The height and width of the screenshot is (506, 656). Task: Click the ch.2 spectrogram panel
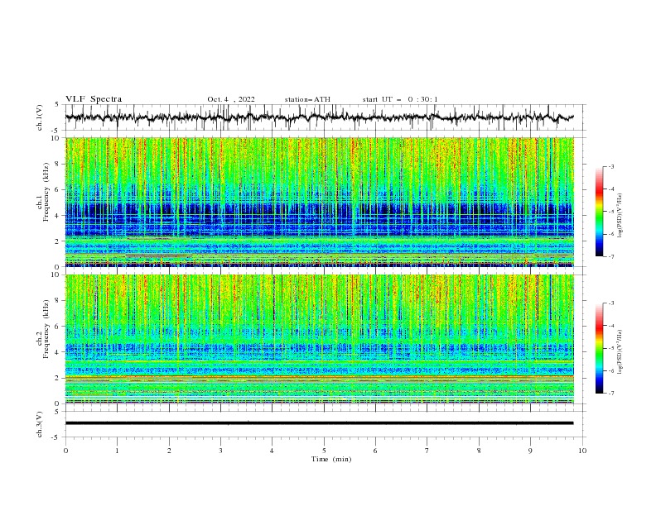click(x=320, y=339)
